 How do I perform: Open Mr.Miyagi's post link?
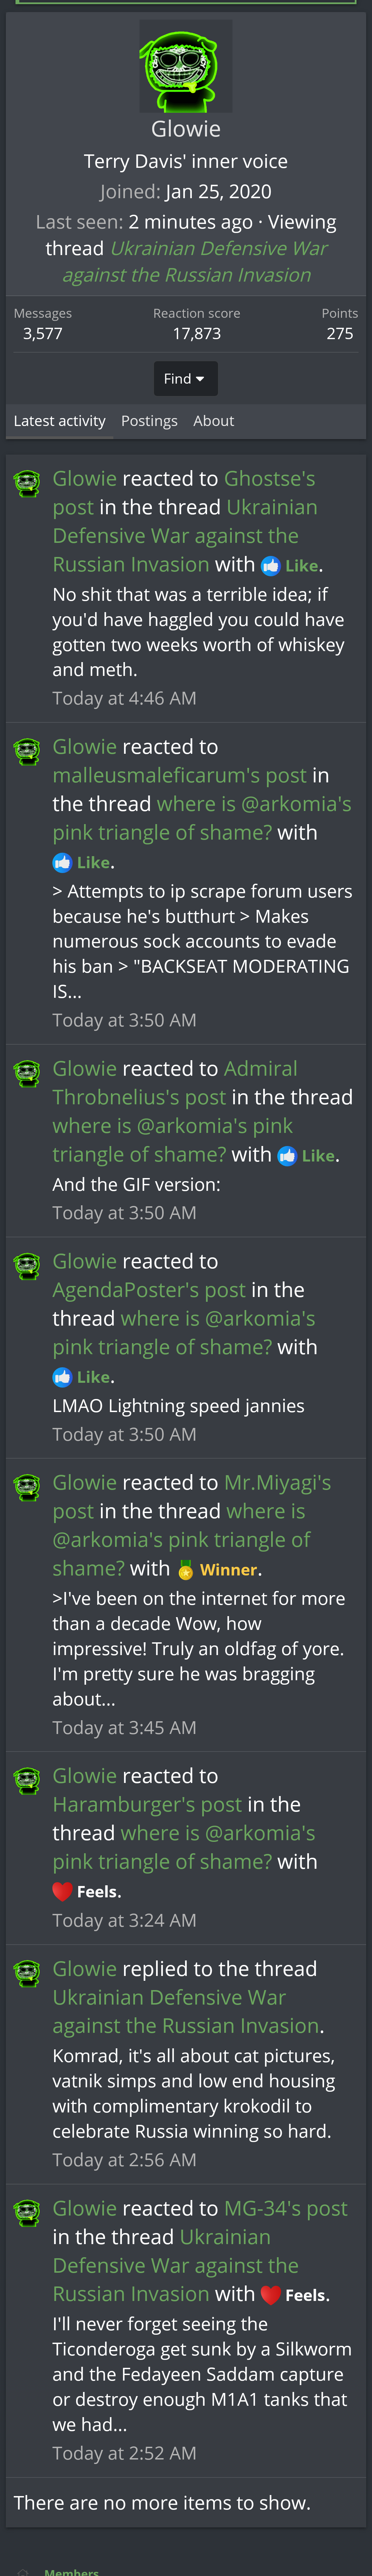(x=192, y=1497)
